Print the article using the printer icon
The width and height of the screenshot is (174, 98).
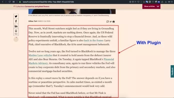tap(113, 22)
